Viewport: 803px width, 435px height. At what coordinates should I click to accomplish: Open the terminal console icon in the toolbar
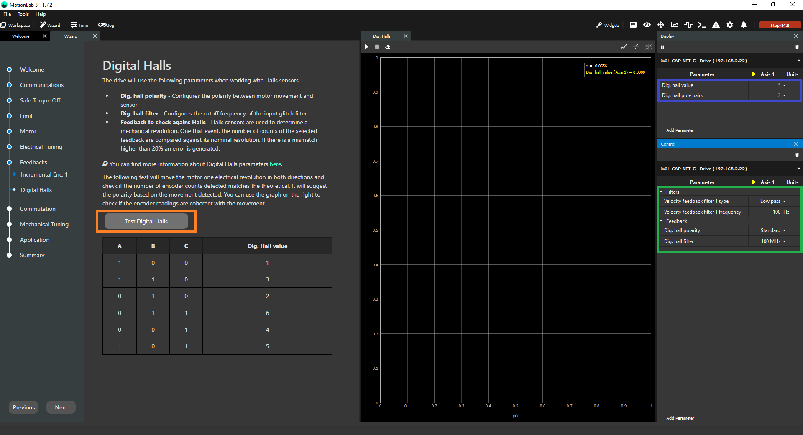(702, 25)
